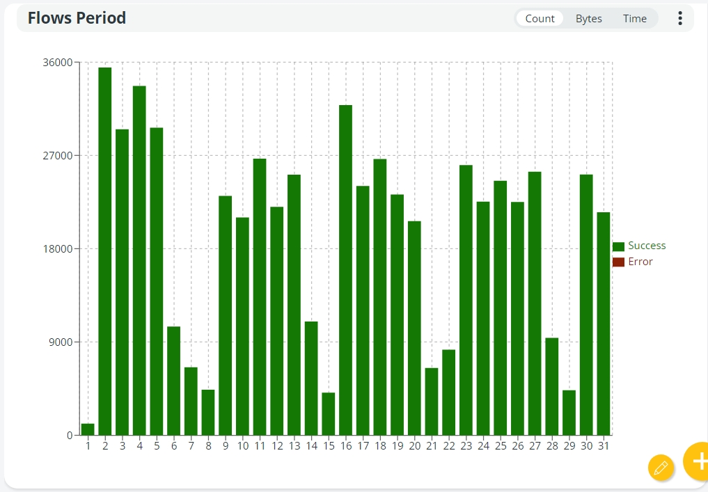This screenshot has height=492, width=708.
Task: Toggle the Error legend label
Action: [640, 262]
